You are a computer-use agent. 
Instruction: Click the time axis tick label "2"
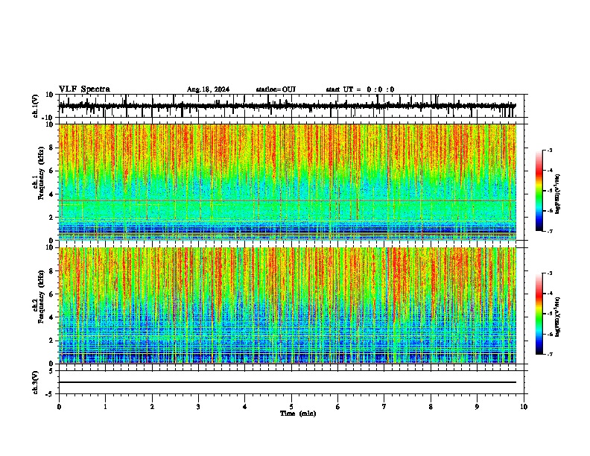[x=152, y=407]
